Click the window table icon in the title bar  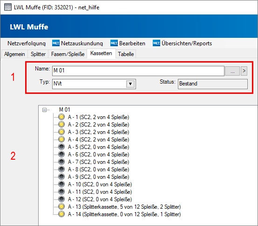click(x=8, y=7)
